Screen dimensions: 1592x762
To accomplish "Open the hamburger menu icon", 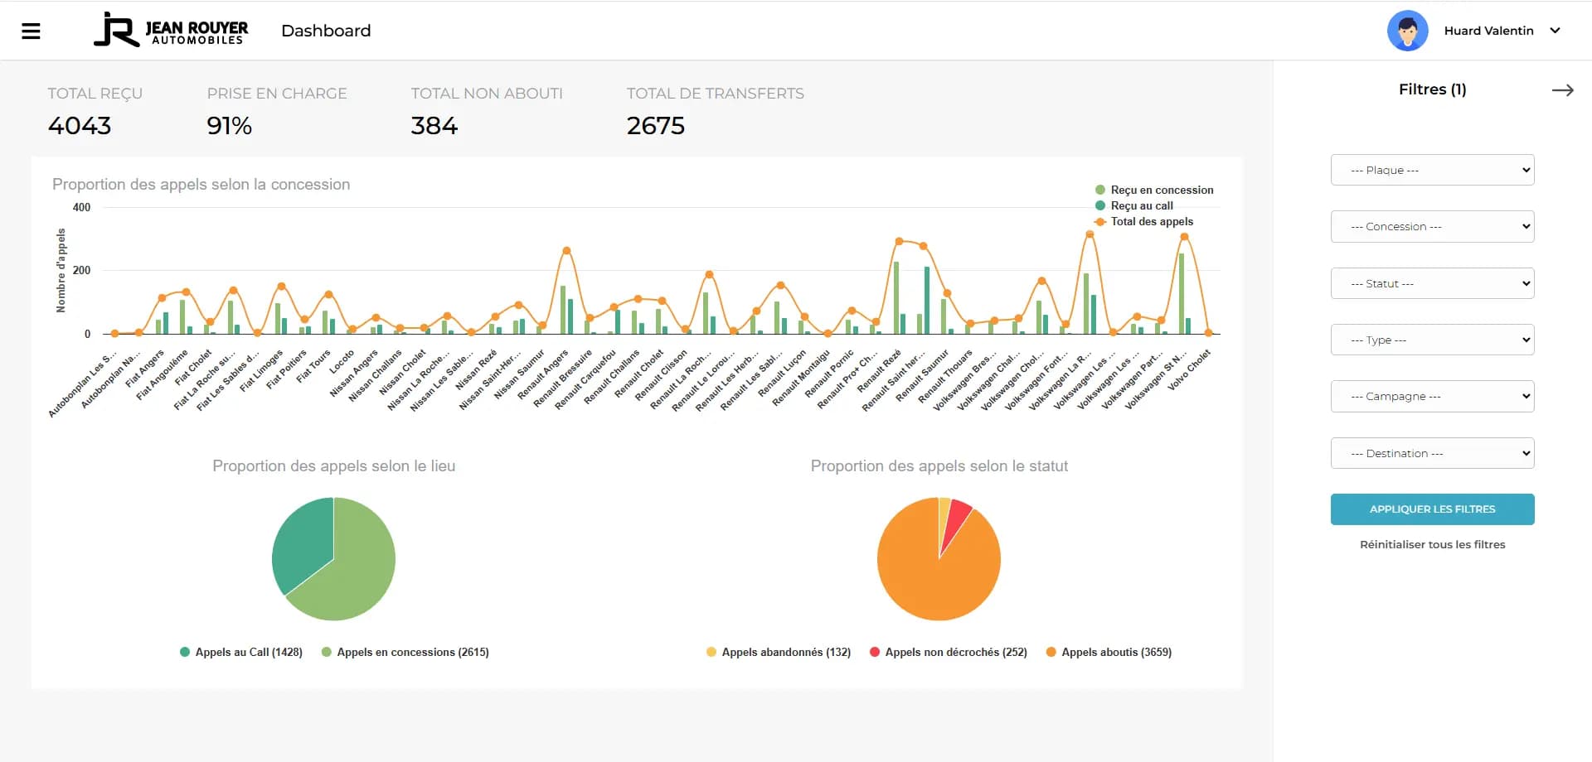I will [x=31, y=31].
